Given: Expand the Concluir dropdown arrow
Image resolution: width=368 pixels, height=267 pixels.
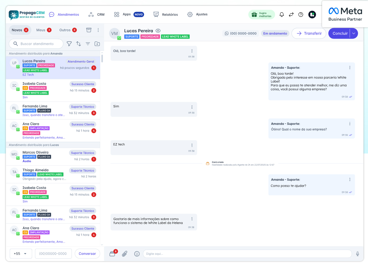Looking at the screenshot, I should click(x=354, y=33).
